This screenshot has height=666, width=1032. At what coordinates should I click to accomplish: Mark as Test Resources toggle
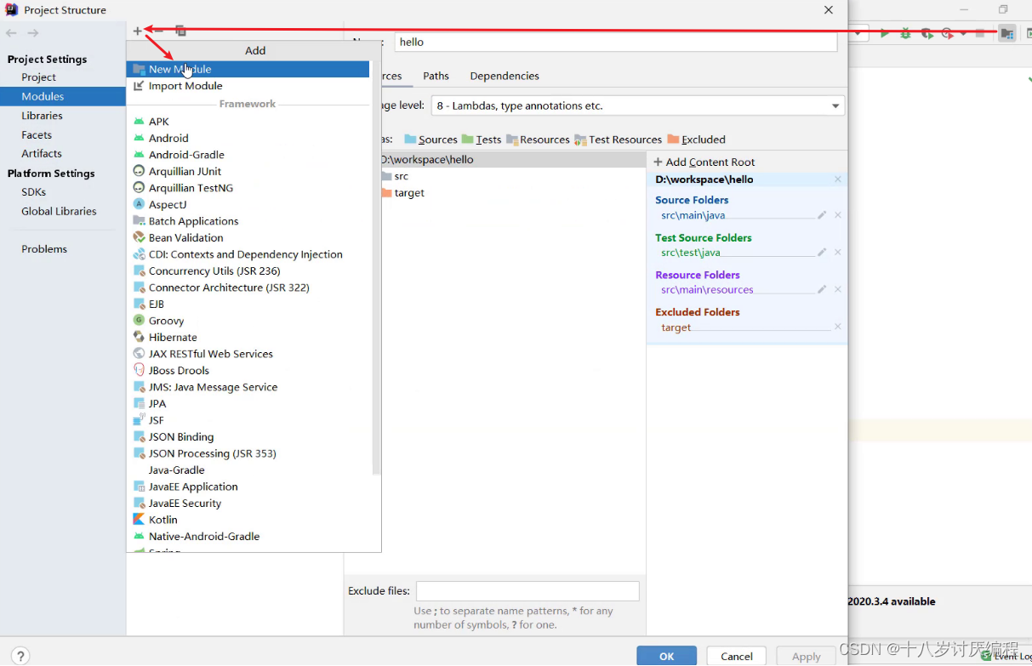[x=619, y=139]
